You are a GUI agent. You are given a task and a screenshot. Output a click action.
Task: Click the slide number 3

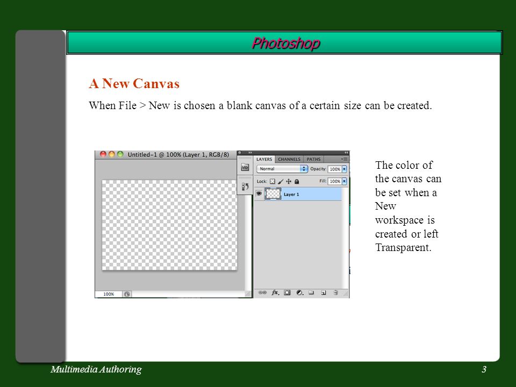click(x=484, y=370)
